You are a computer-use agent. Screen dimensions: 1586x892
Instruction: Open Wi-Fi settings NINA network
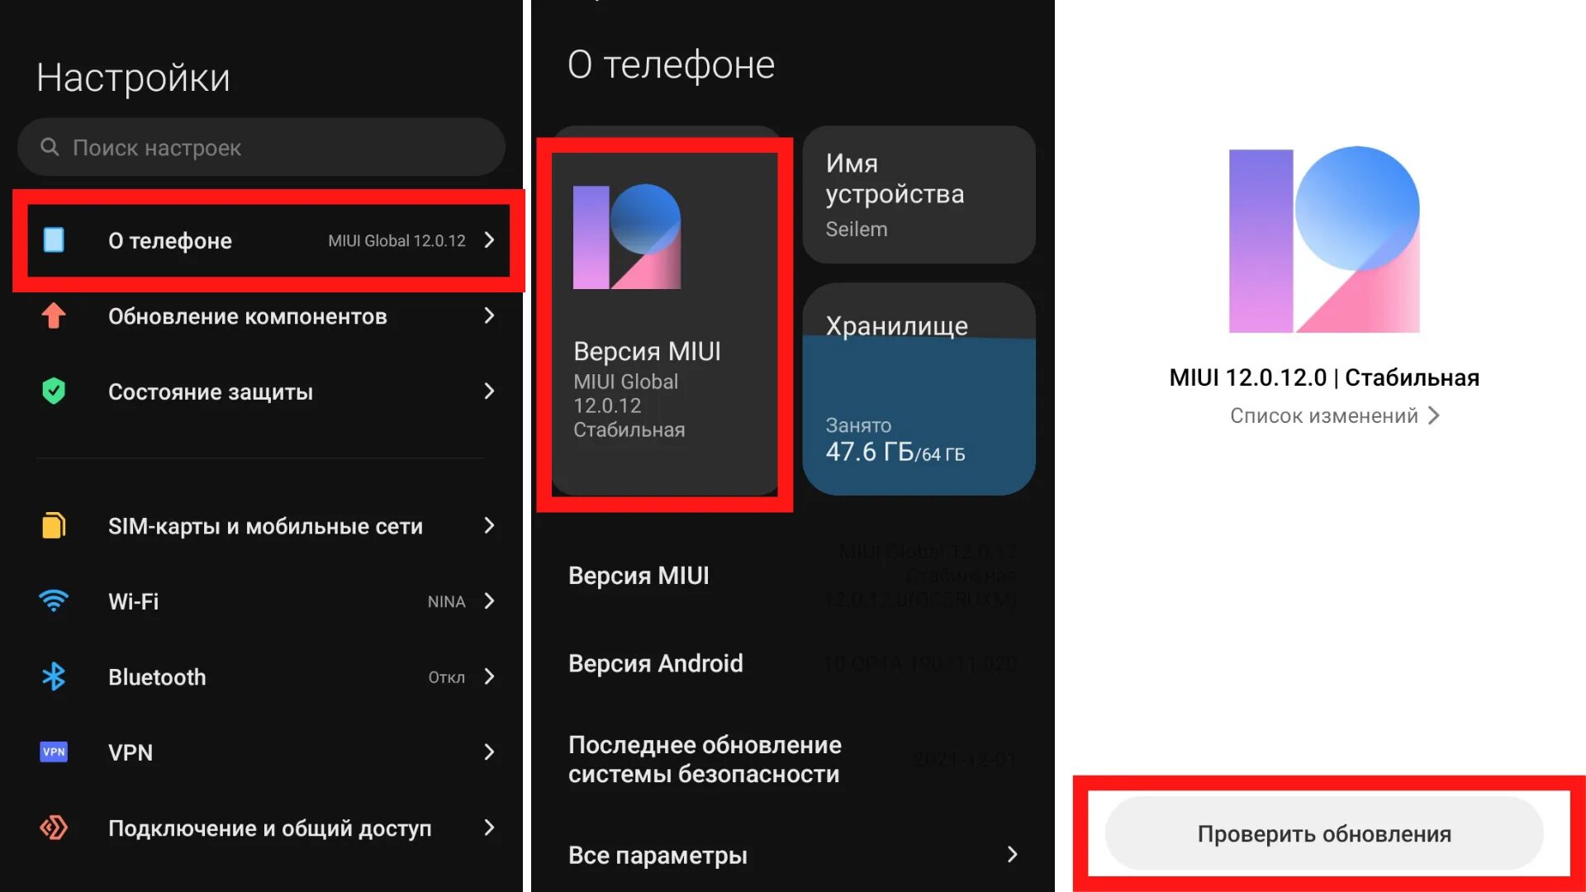point(261,602)
